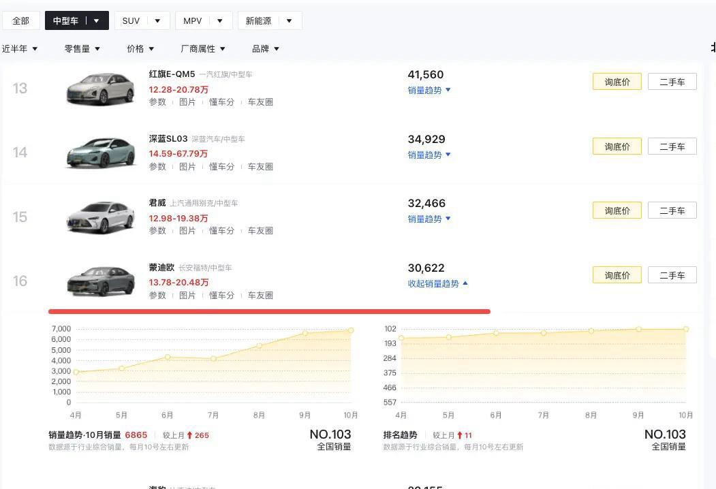Select the SUV category tab
716x489 pixels.
[x=131, y=20]
